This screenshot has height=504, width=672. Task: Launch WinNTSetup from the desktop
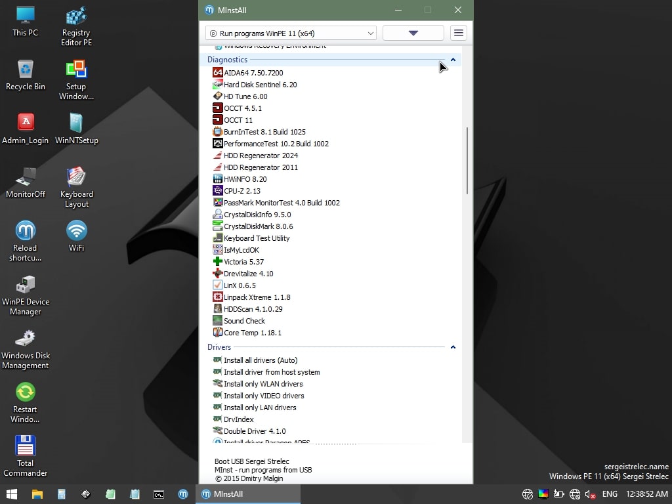[x=76, y=129]
